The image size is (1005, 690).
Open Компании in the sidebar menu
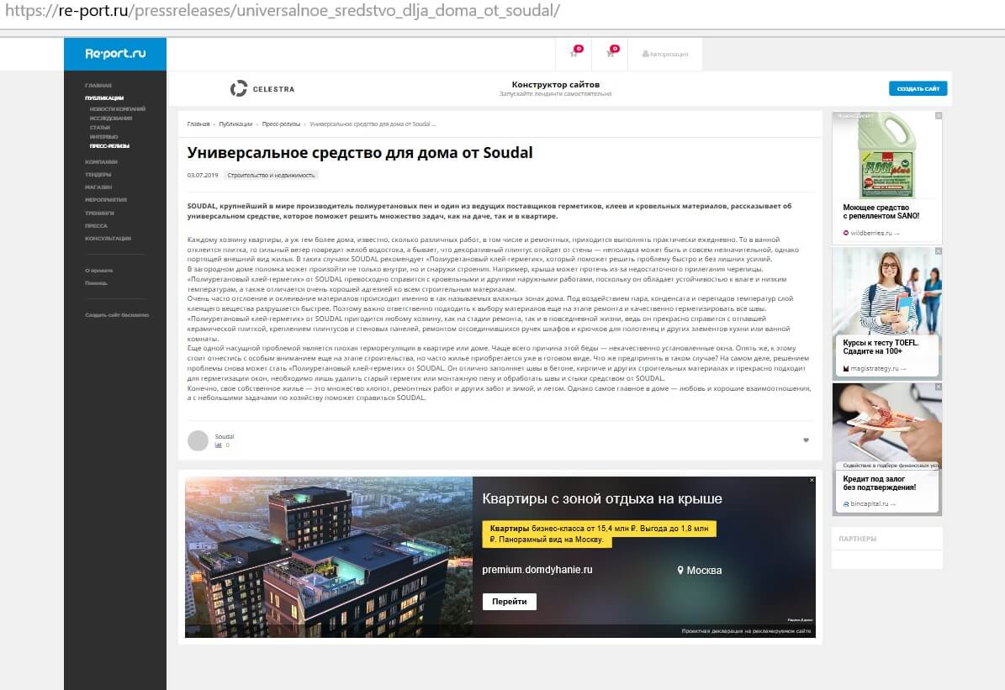click(101, 162)
